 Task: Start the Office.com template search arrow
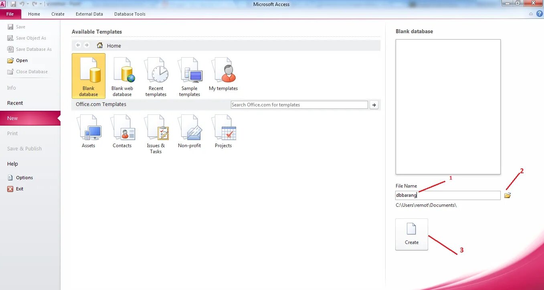pos(374,105)
